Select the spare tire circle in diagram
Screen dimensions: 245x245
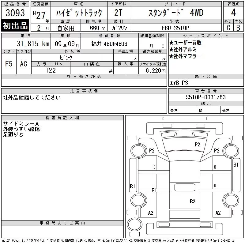[134, 224]
